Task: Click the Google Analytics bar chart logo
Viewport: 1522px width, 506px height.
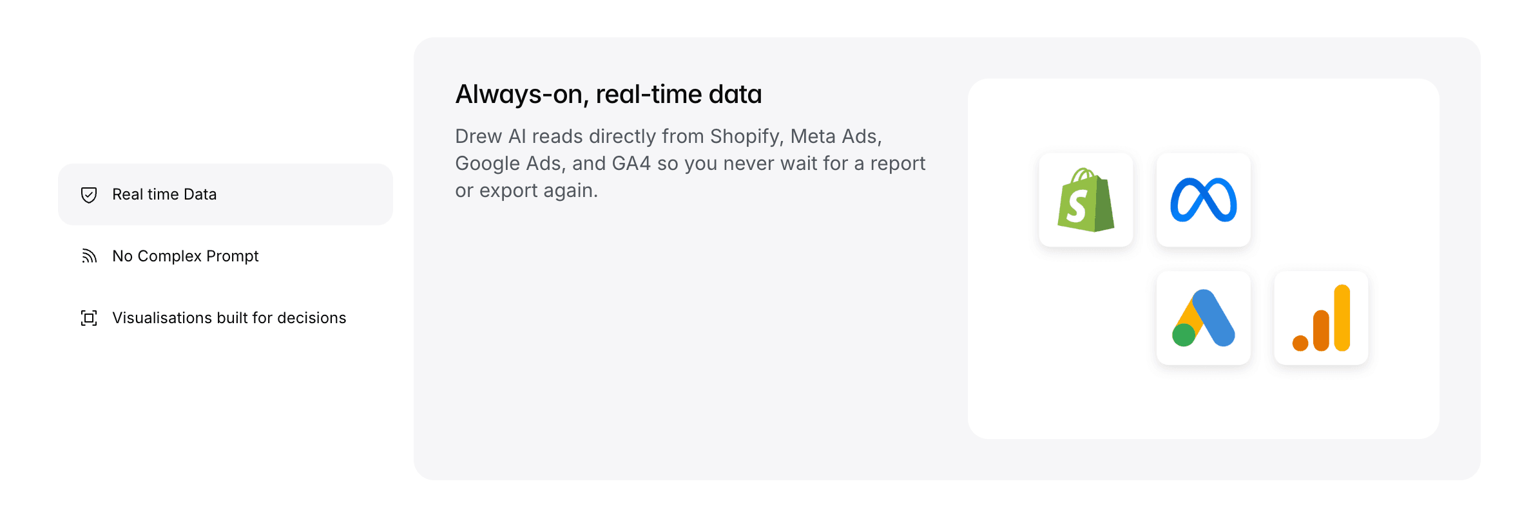Action: pyautogui.click(x=1321, y=318)
